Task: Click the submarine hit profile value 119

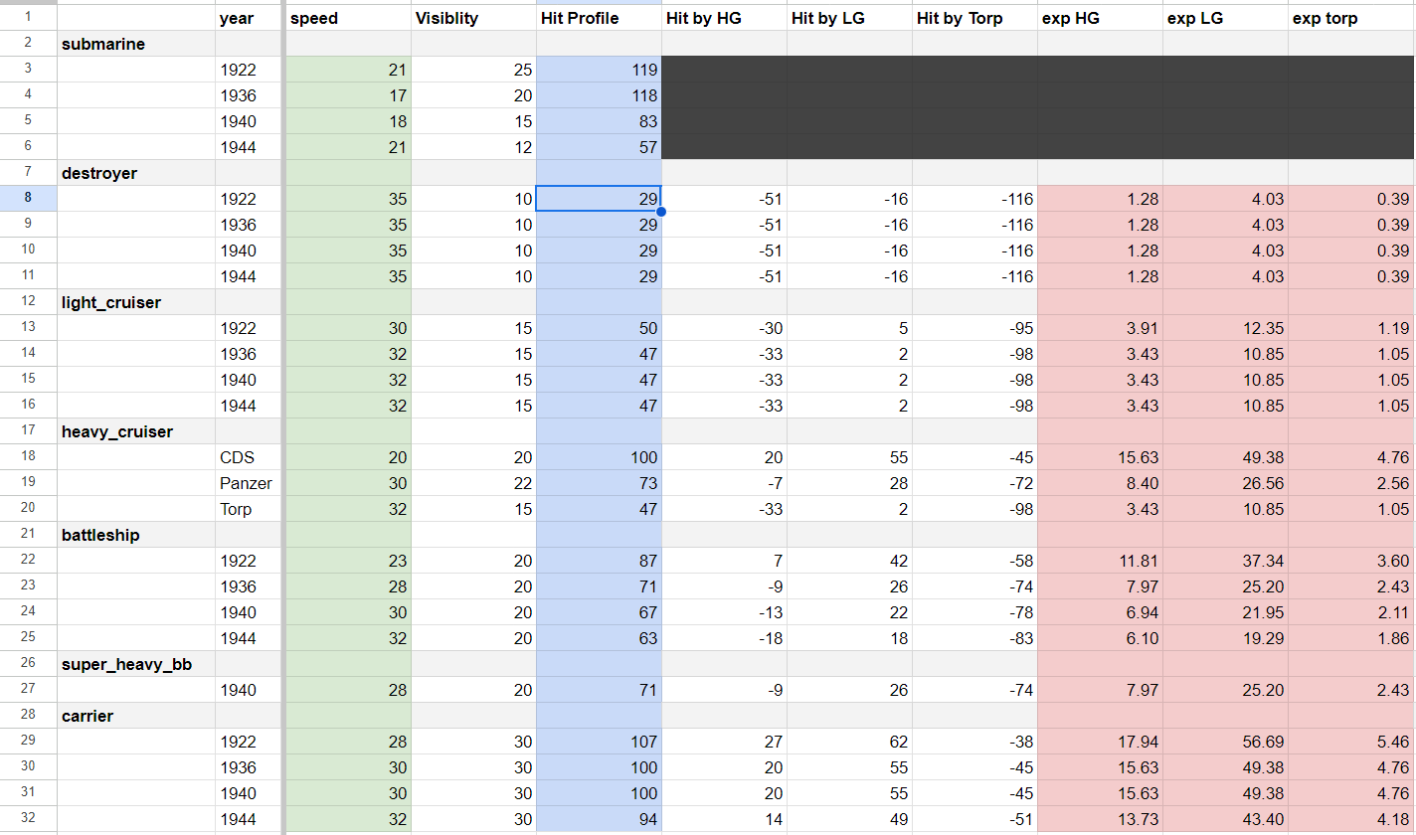Action: tap(598, 70)
